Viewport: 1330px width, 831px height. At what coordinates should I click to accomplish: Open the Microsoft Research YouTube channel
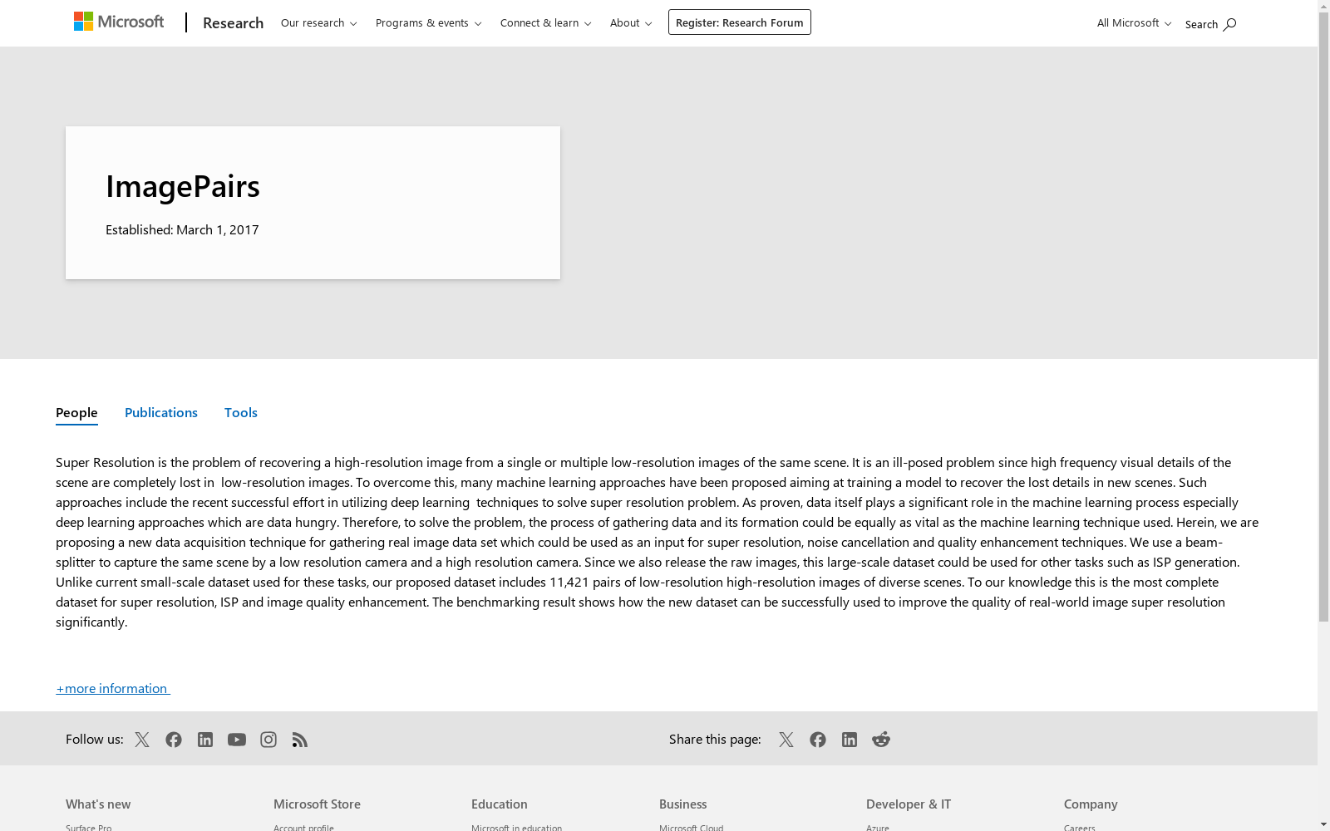tap(237, 740)
